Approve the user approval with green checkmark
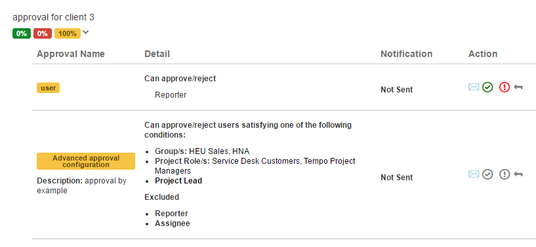Screen dimensions: 536x247 (487, 87)
